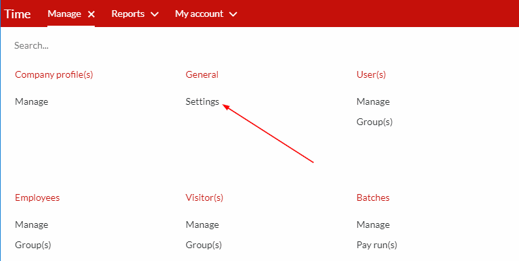Open the My account menu label
Screen dimensions: 519x261
pyautogui.click(x=199, y=14)
